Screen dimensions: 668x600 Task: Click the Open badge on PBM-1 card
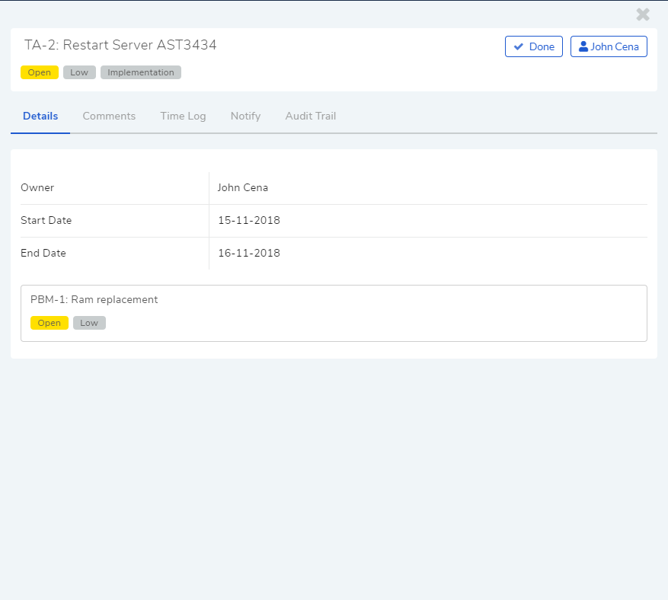click(x=49, y=323)
